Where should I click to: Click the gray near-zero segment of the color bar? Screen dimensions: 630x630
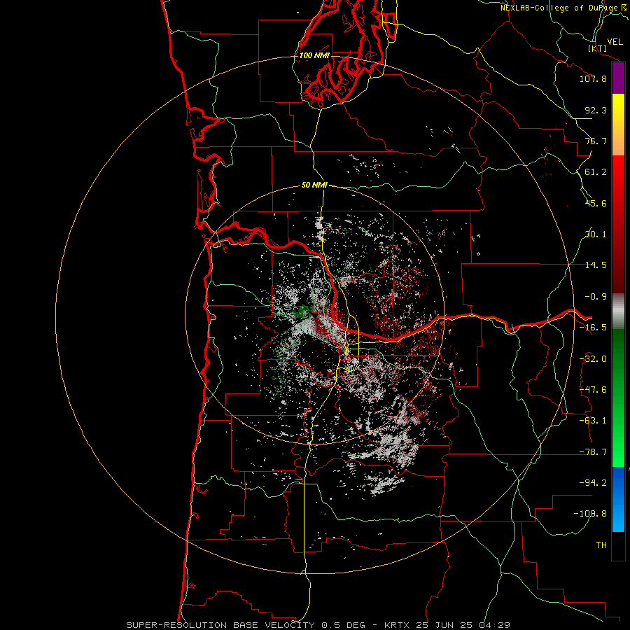tap(618, 311)
